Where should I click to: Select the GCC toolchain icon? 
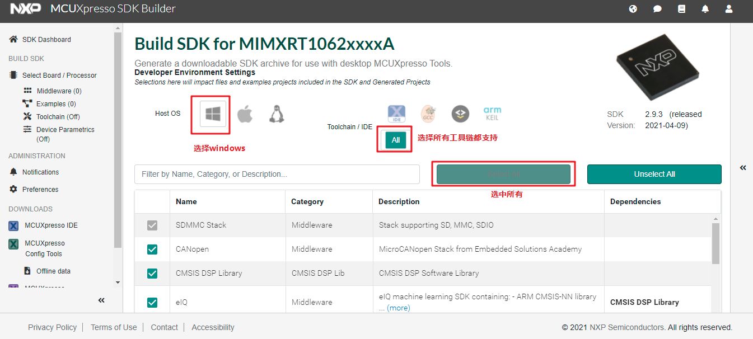click(x=428, y=114)
